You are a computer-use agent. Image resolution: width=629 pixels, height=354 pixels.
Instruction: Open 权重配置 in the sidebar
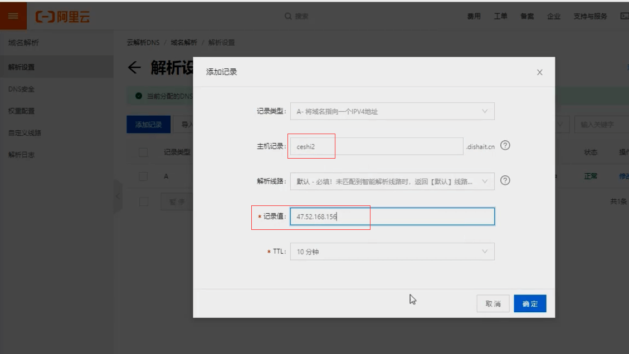(21, 111)
